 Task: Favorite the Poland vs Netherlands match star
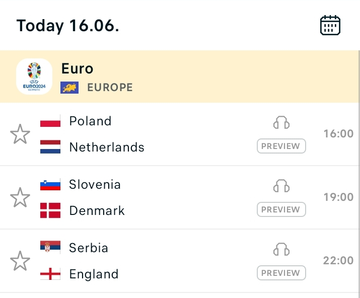tap(20, 134)
